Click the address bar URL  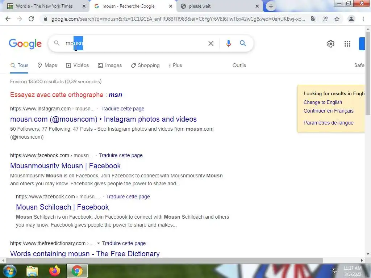(178, 19)
